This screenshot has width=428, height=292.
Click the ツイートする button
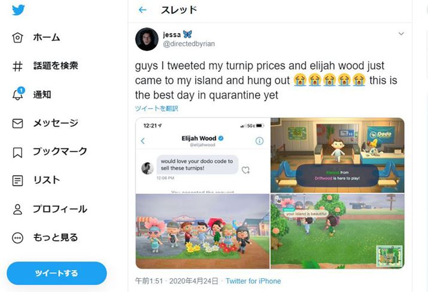coord(56,273)
